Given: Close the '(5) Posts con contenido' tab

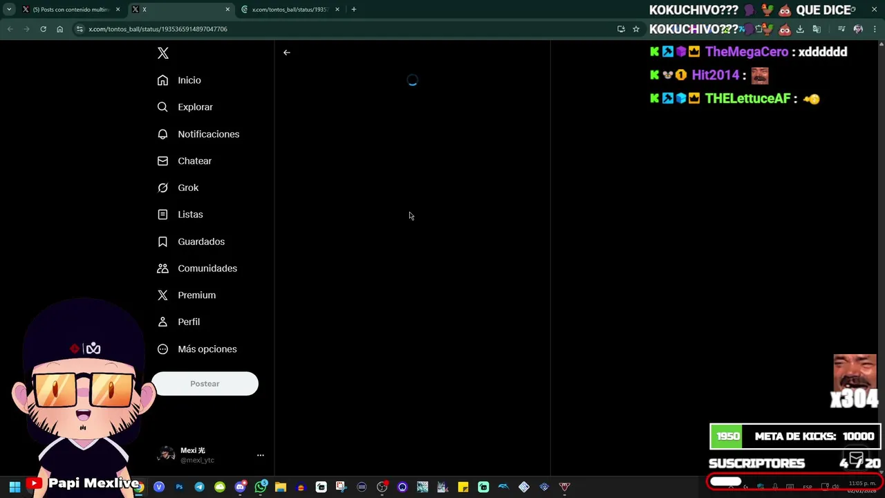Looking at the screenshot, I should tap(118, 10).
